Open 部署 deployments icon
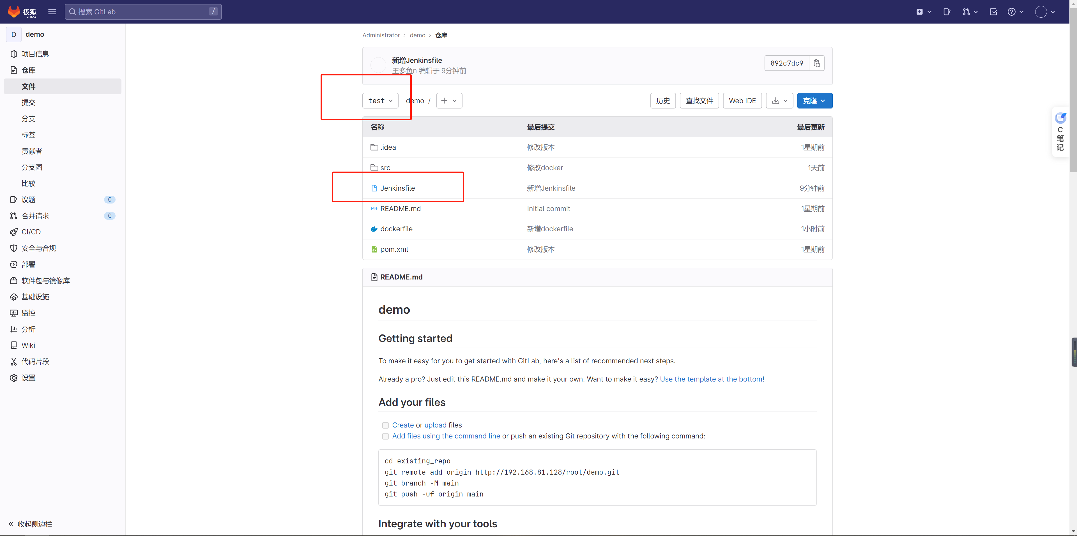 [x=14, y=264]
